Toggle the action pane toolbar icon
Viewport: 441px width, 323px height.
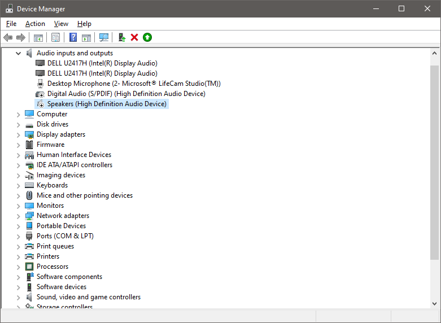(86, 37)
